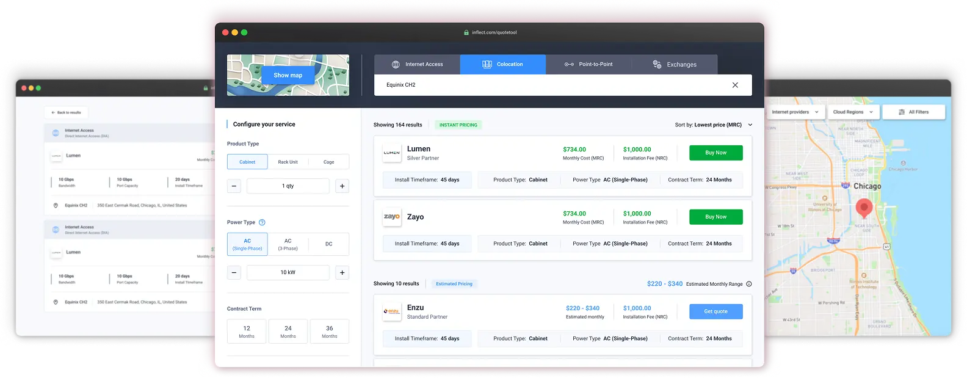The image size is (967, 378).
Task: Click Chicago Harbor on the map
Action: pos(903,169)
